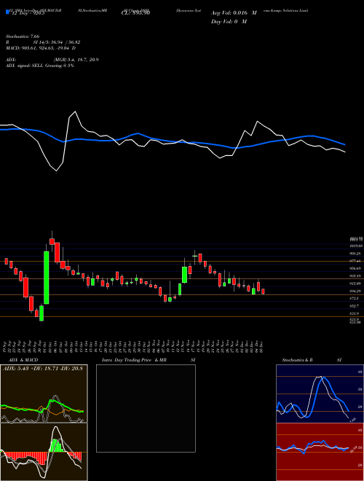The image size is (364, 481).
Task: Click the Stochastics panel with blue background
Action: [x=320, y=394]
